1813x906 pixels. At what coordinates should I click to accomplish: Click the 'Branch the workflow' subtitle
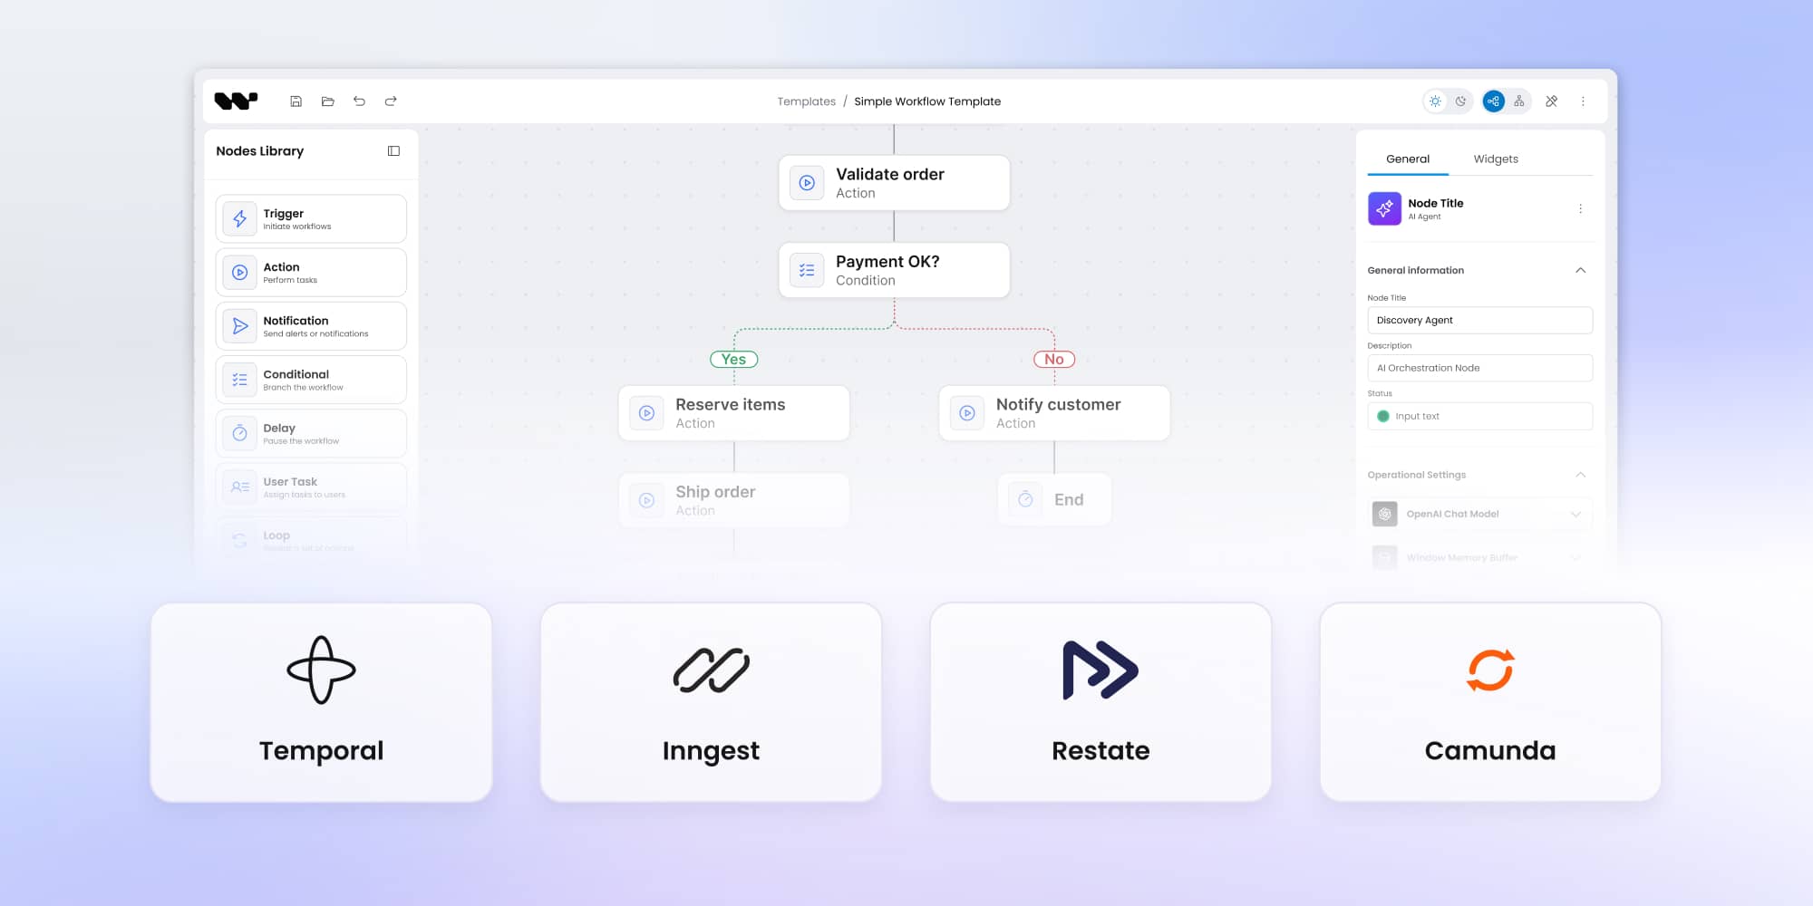[x=303, y=388]
